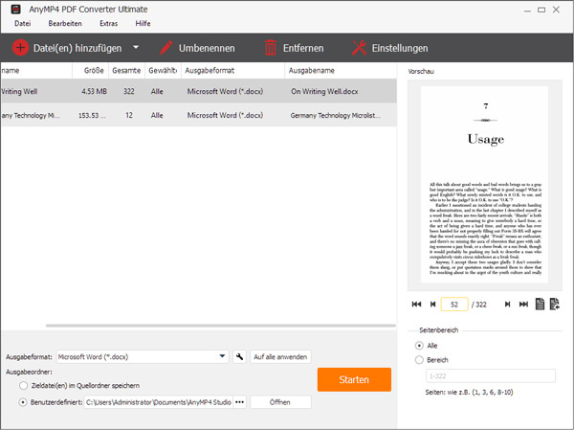Click the Umbenennen pencil icon
Screen dimensions: 574x430
[x=166, y=48]
